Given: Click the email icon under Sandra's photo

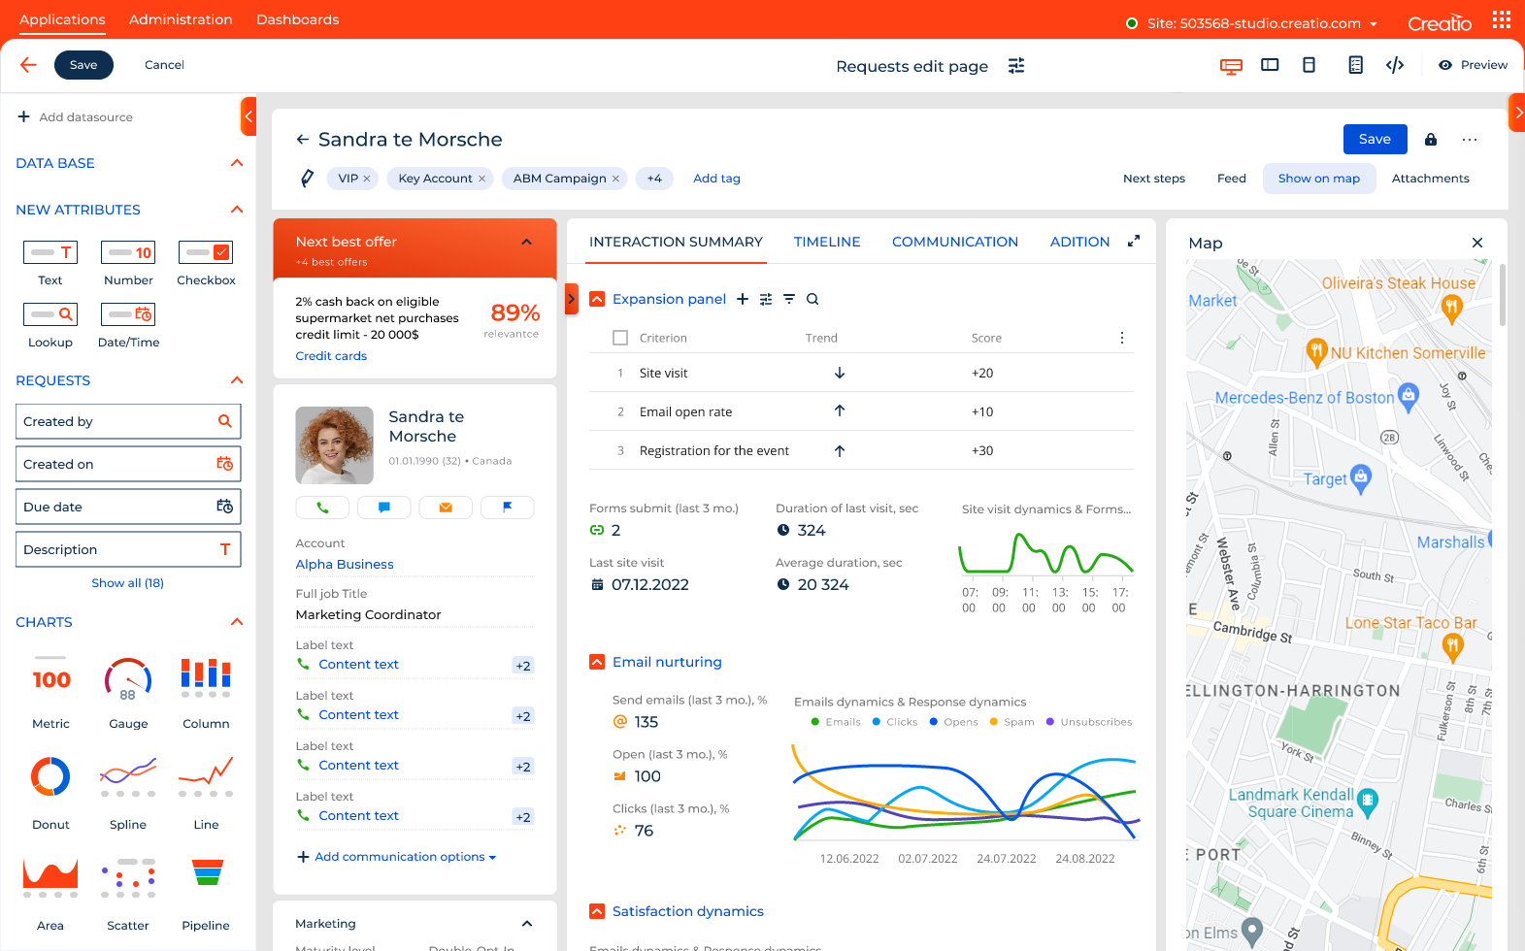Looking at the screenshot, I should click(446, 508).
